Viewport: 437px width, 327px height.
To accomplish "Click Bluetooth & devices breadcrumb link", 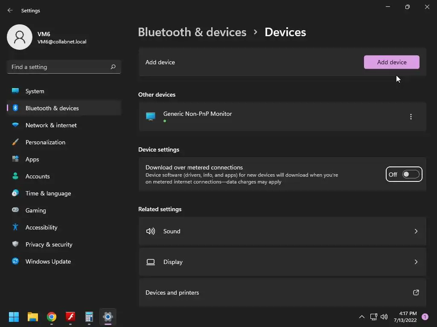I will click(x=192, y=32).
